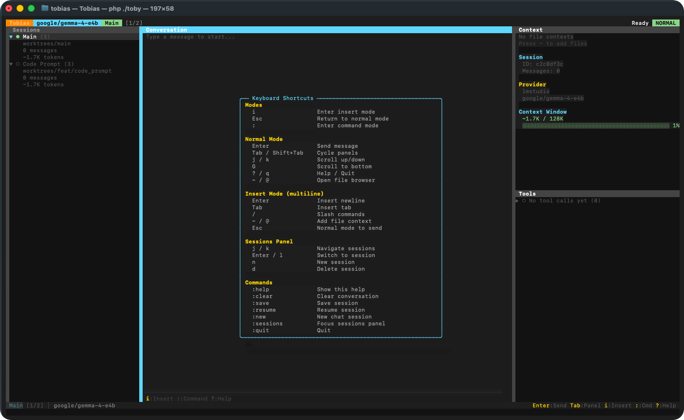Click the orange Tobias badge in top bar
684x420 pixels.
(x=20, y=23)
